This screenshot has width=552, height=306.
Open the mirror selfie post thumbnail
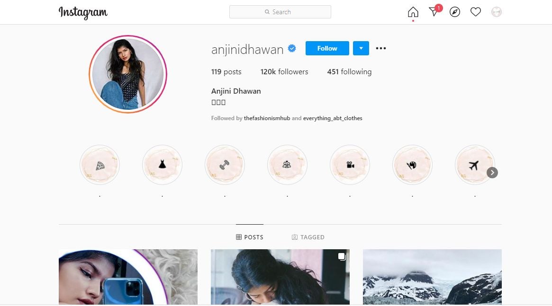(x=128, y=277)
